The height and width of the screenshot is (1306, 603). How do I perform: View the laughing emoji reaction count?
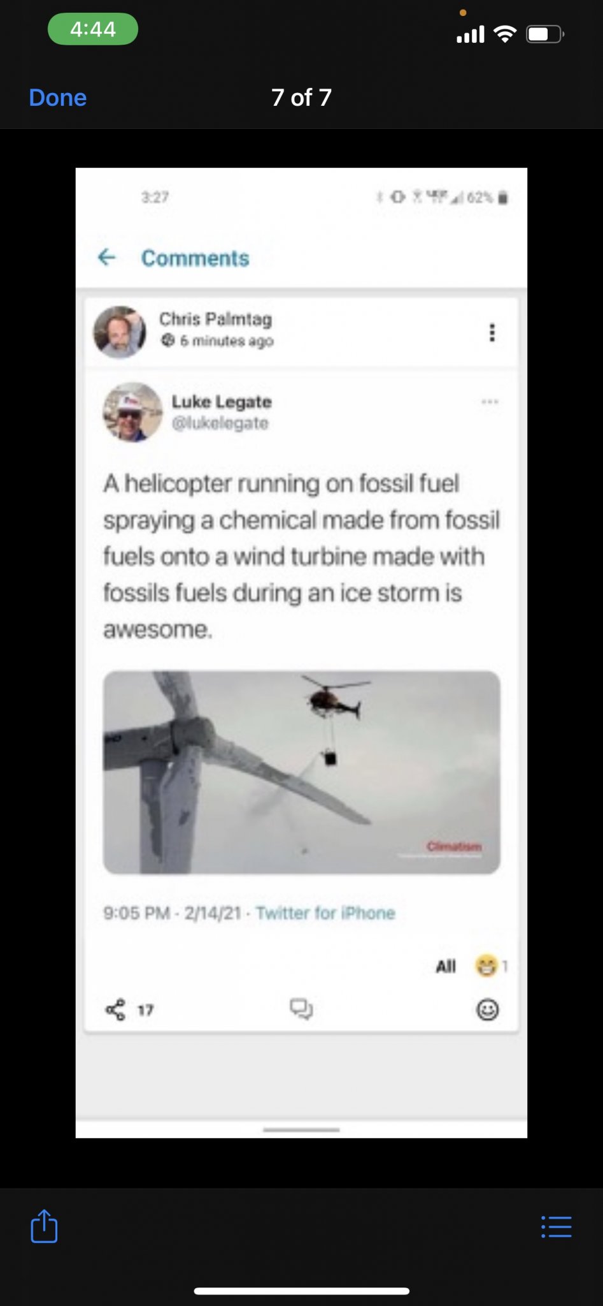coord(491,966)
